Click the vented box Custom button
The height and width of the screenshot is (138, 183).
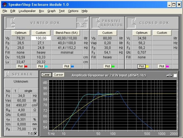point(41,33)
